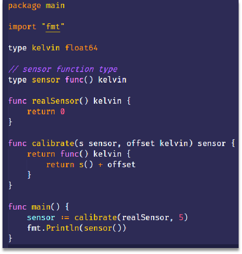Click float64 in the kelvin type declaration

tap(81, 48)
